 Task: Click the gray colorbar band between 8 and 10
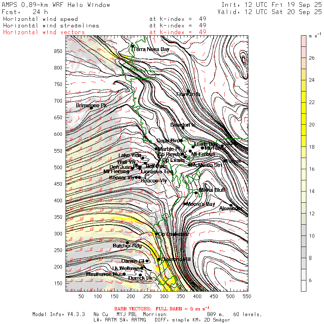(303, 247)
